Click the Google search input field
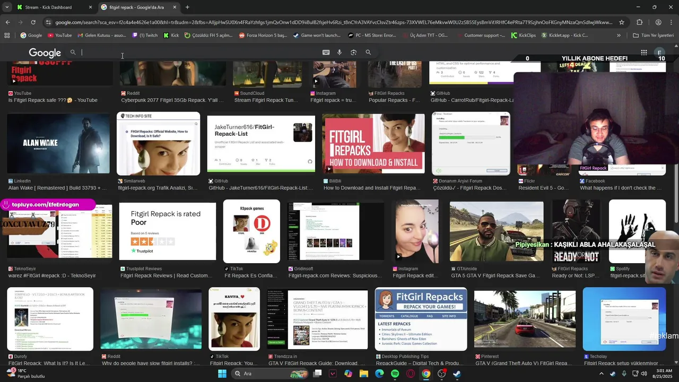 click(x=199, y=53)
